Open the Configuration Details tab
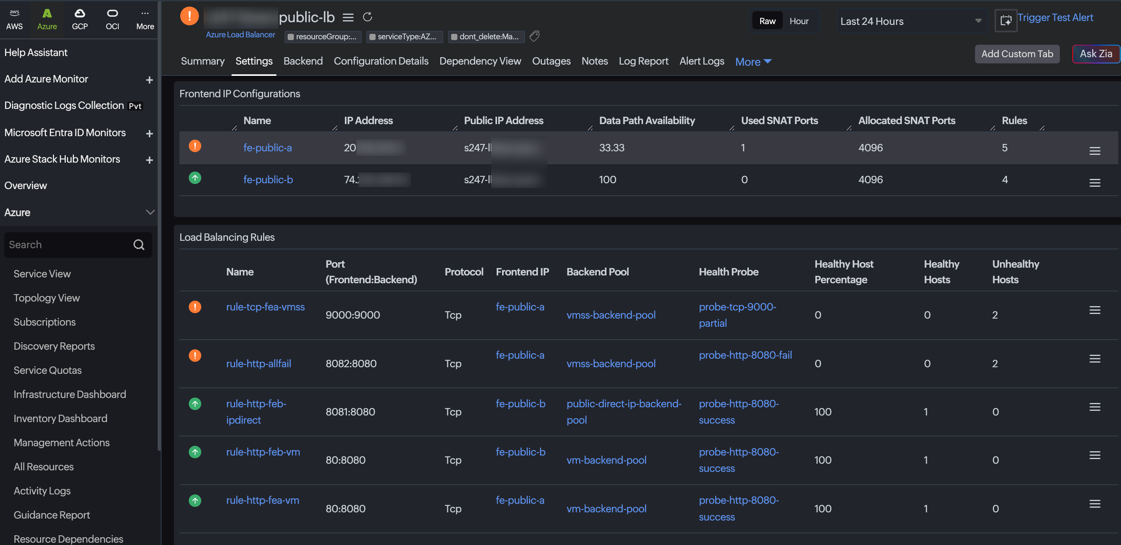Image resolution: width=1121 pixels, height=545 pixels. [381, 61]
